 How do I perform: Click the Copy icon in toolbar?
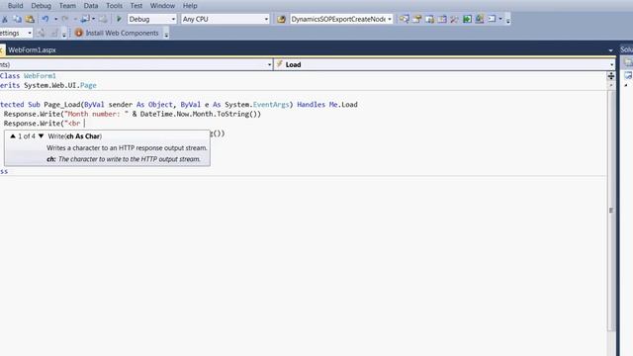17,19
